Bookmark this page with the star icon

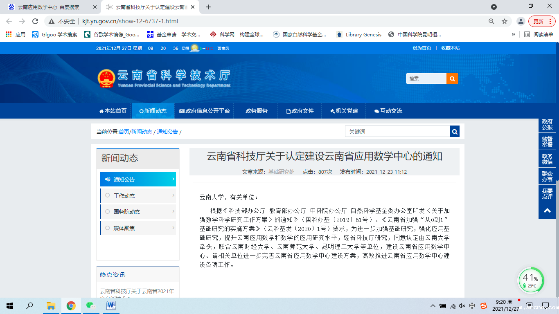click(x=505, y=21)
